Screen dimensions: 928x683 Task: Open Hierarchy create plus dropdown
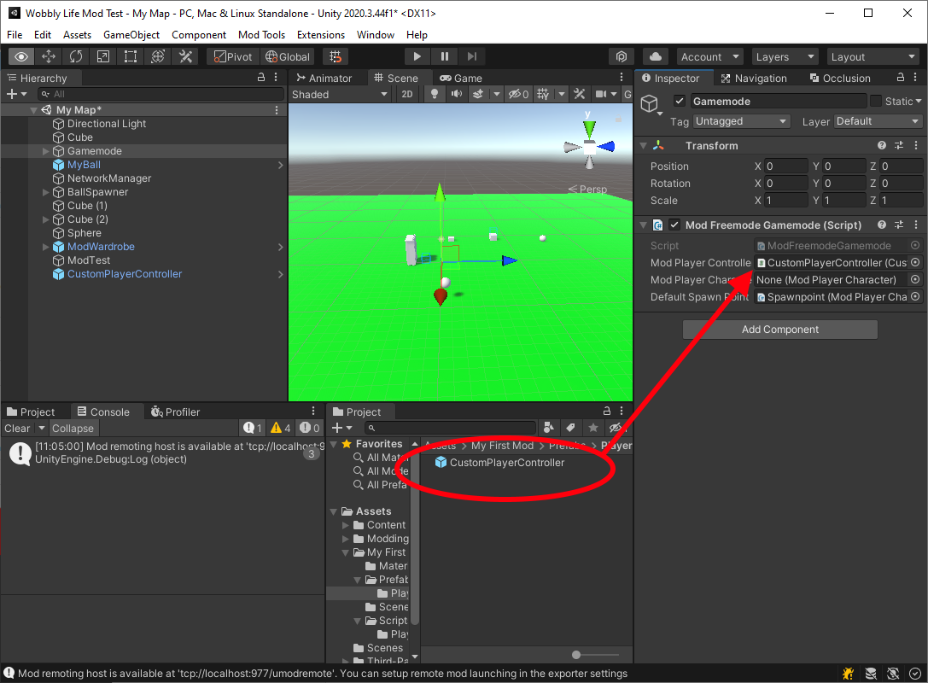click(x=16, y=94)
